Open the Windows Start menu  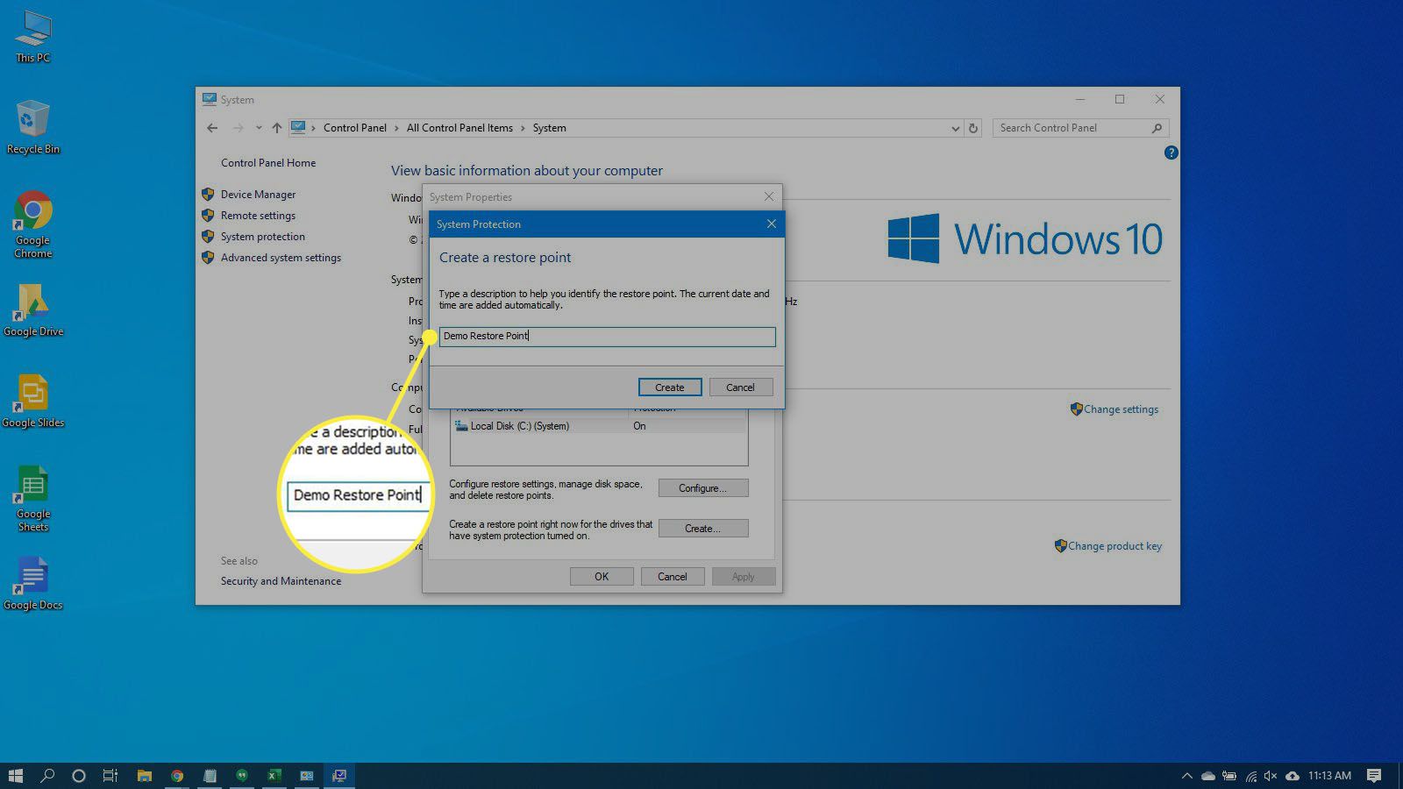pos(15,775)
